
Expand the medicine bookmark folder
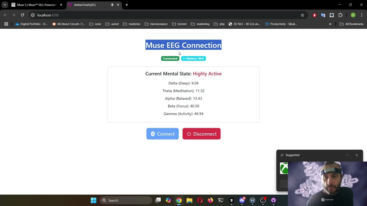pos(132,24)
